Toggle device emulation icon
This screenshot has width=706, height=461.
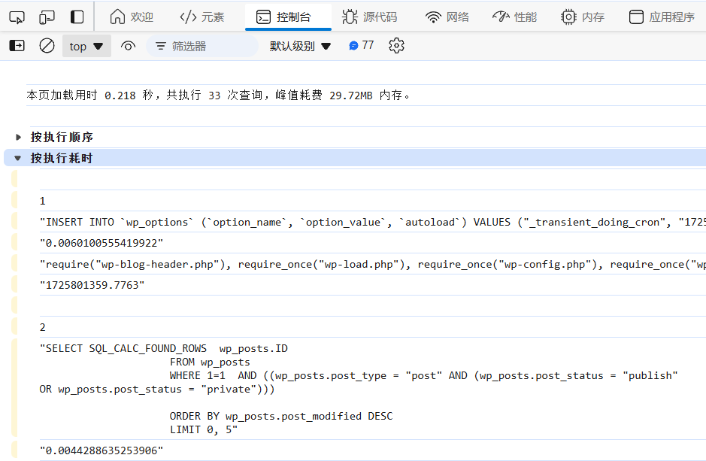point(47,17)
